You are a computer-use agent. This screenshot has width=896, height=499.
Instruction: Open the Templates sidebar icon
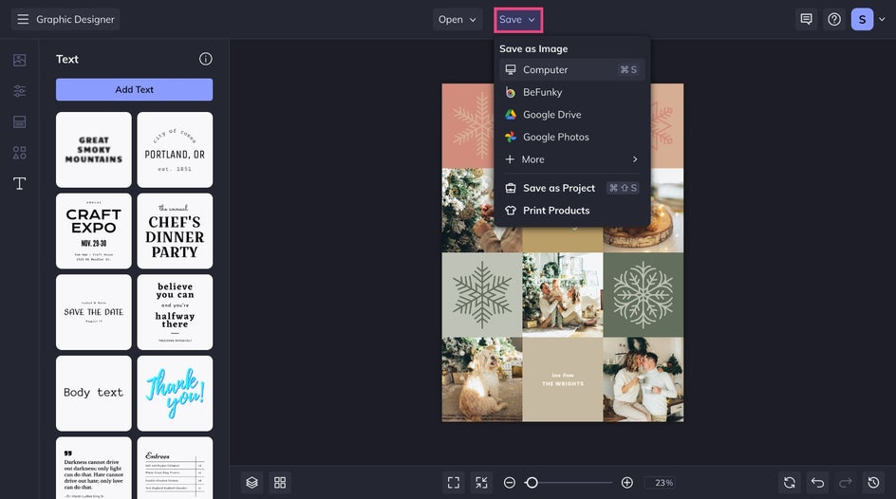click(19, 121)
